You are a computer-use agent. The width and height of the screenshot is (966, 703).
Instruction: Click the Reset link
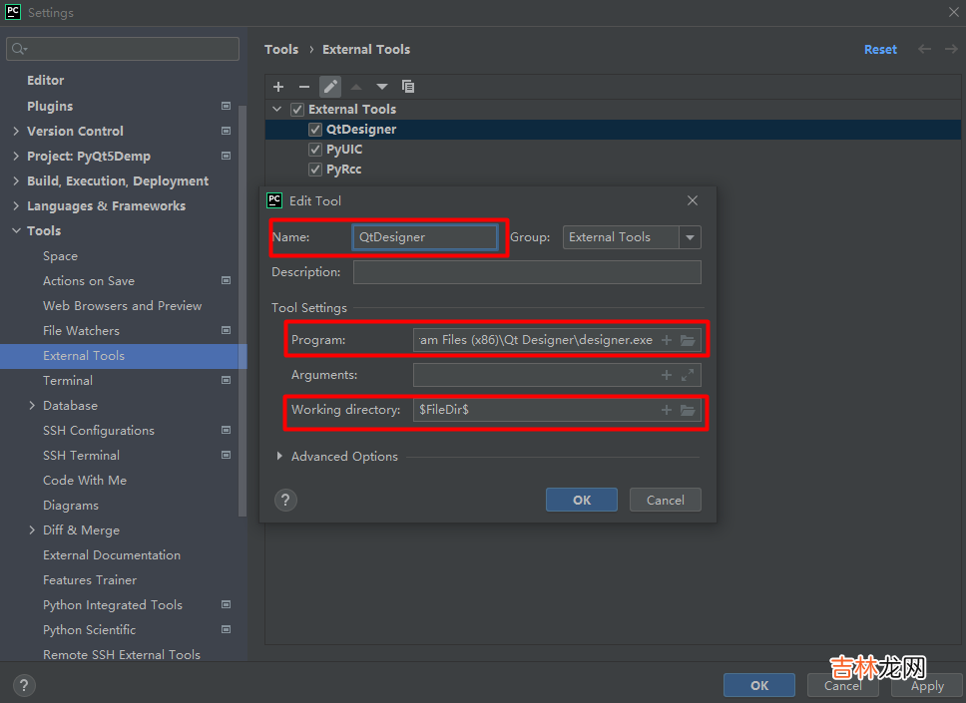(x=880, y=49)
